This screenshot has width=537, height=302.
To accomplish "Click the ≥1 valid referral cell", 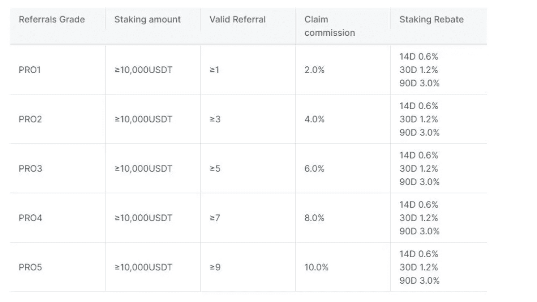I will point(215,70).
